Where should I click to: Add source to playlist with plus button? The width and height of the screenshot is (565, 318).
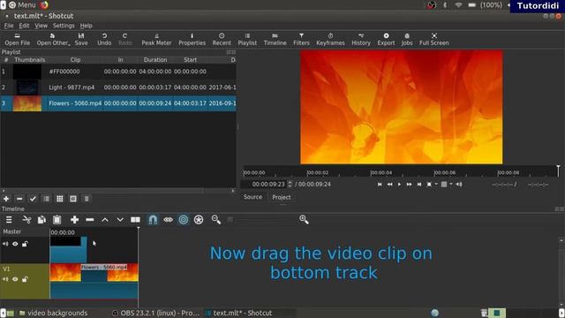6,199
